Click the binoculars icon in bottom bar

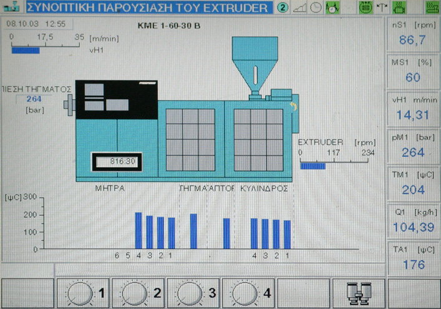click(x=360, y=292)
